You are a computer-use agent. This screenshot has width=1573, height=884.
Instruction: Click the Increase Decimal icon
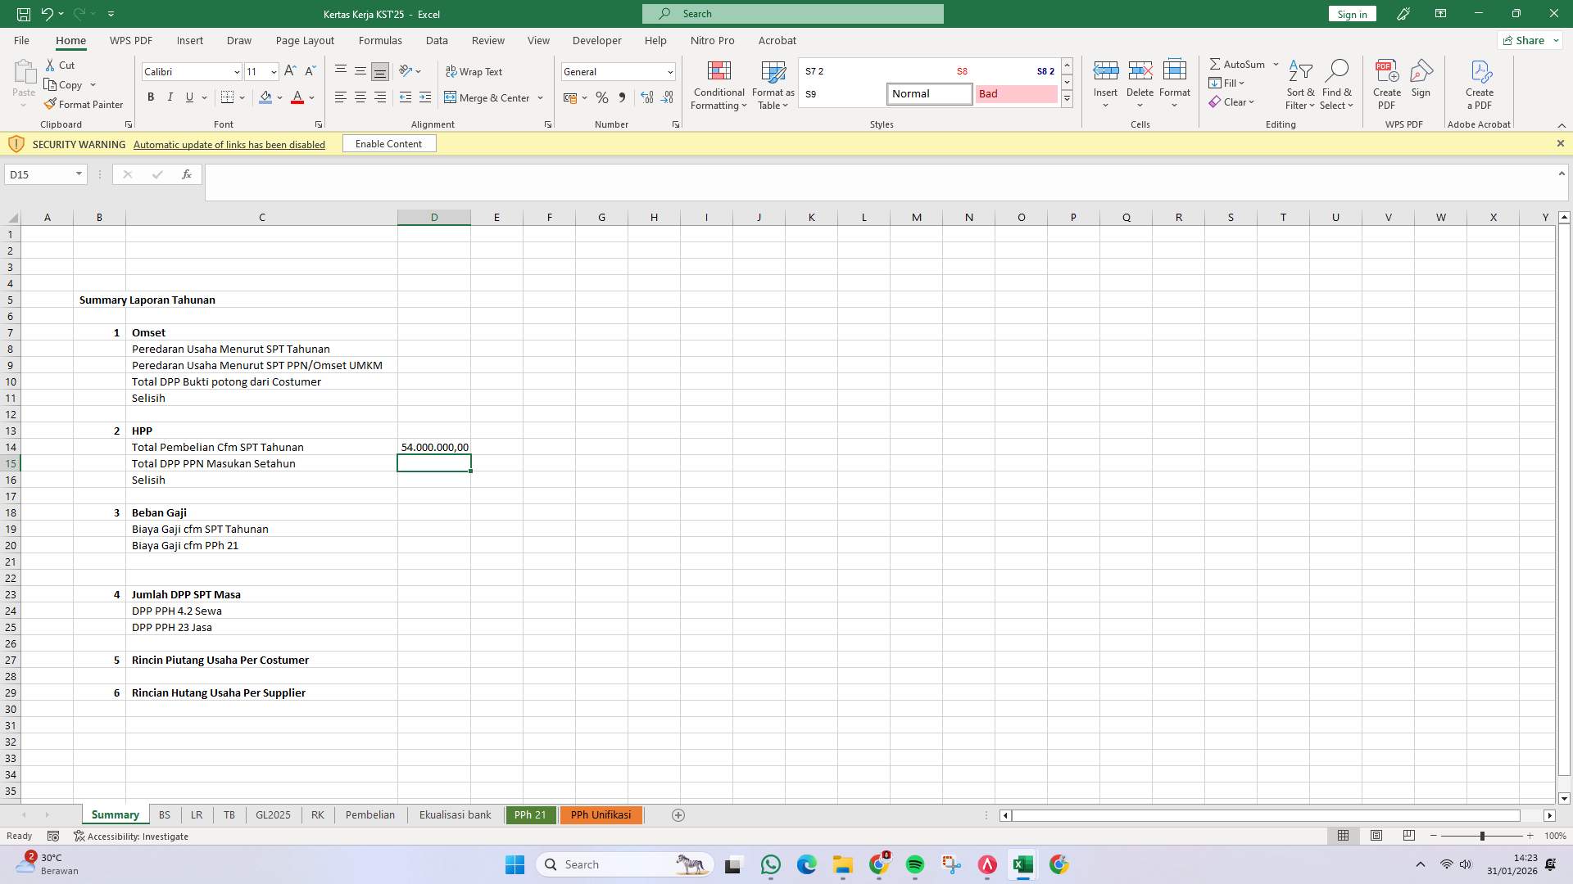coord(646,97)
